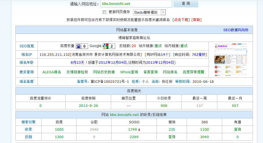The image size is (263, 143).
Task: Open Whois查询 link
Action: [129, 72]
